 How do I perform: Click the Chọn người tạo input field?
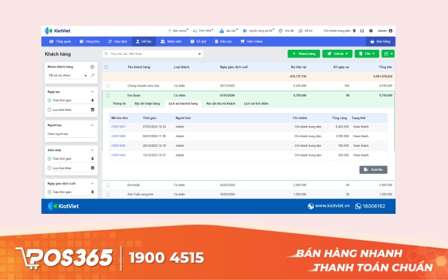pos(71,134)
